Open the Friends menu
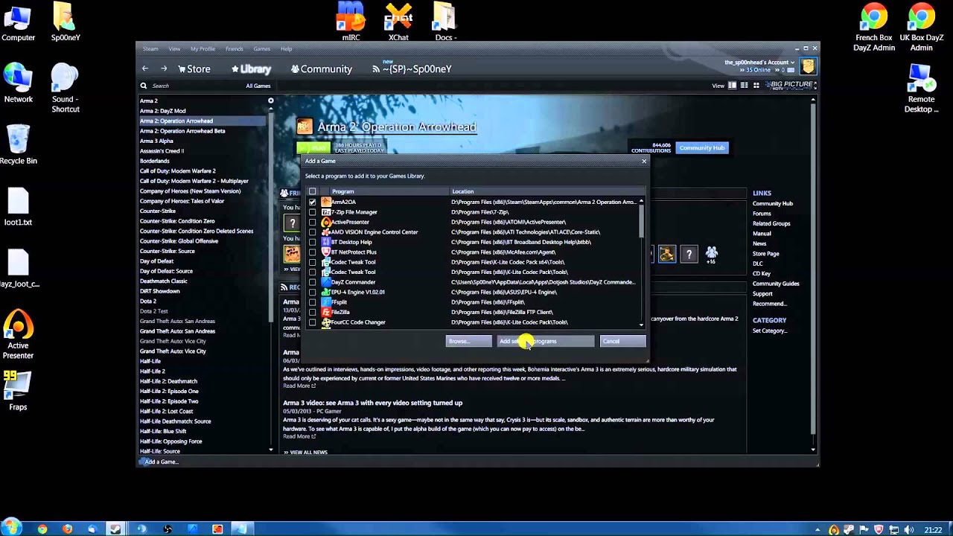The width and height of the screenshot is (953, 536). tap(234, 49)
